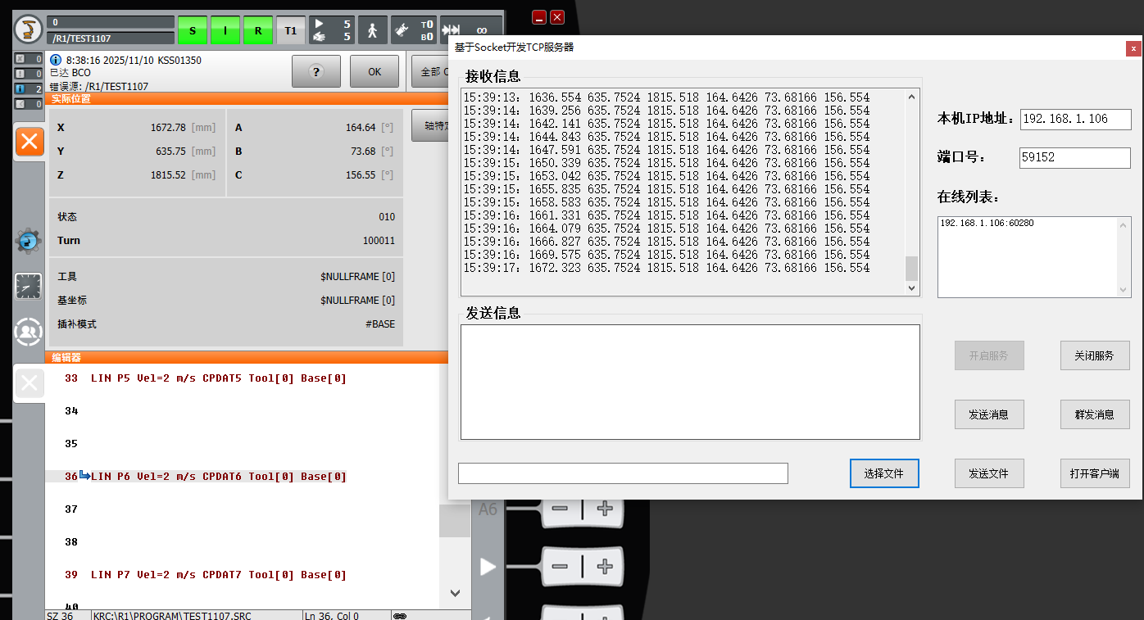Click the 发送消息 send message button

point(989,414)
